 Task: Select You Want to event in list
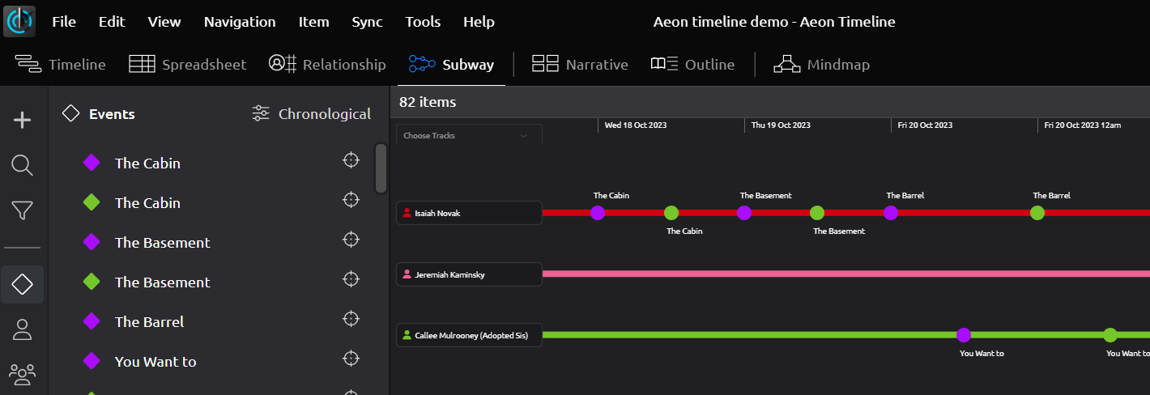155,361
